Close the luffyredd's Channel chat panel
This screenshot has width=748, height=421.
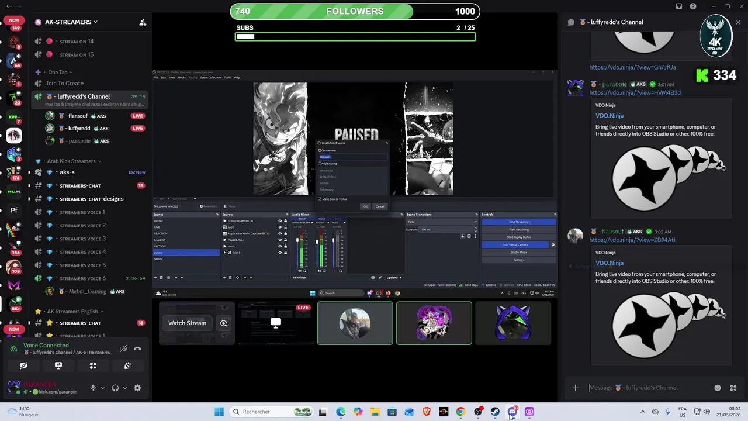tap(738, 22)
